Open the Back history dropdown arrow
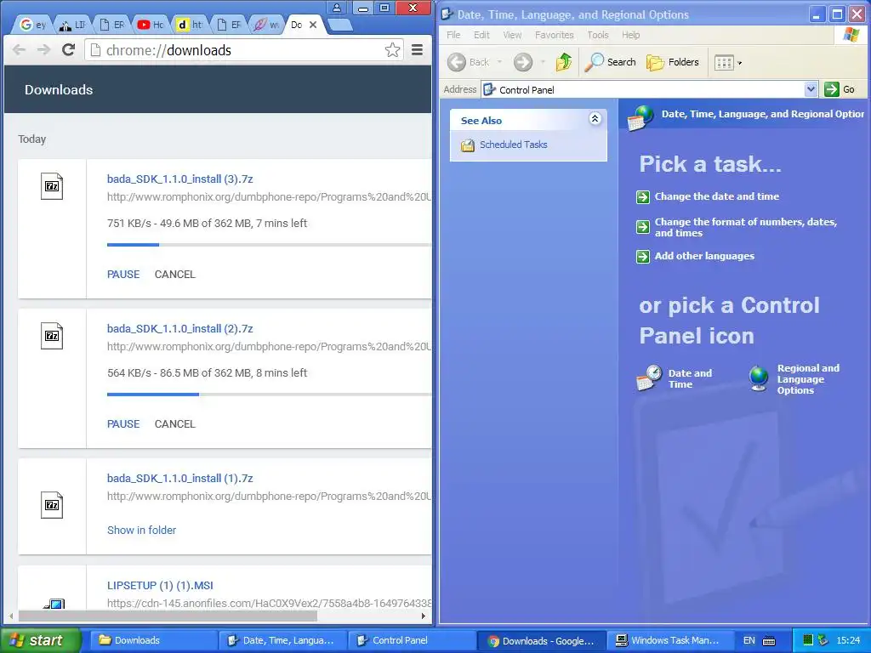Image resolution: width=871 pixels, height=653 pixels. 499,62
